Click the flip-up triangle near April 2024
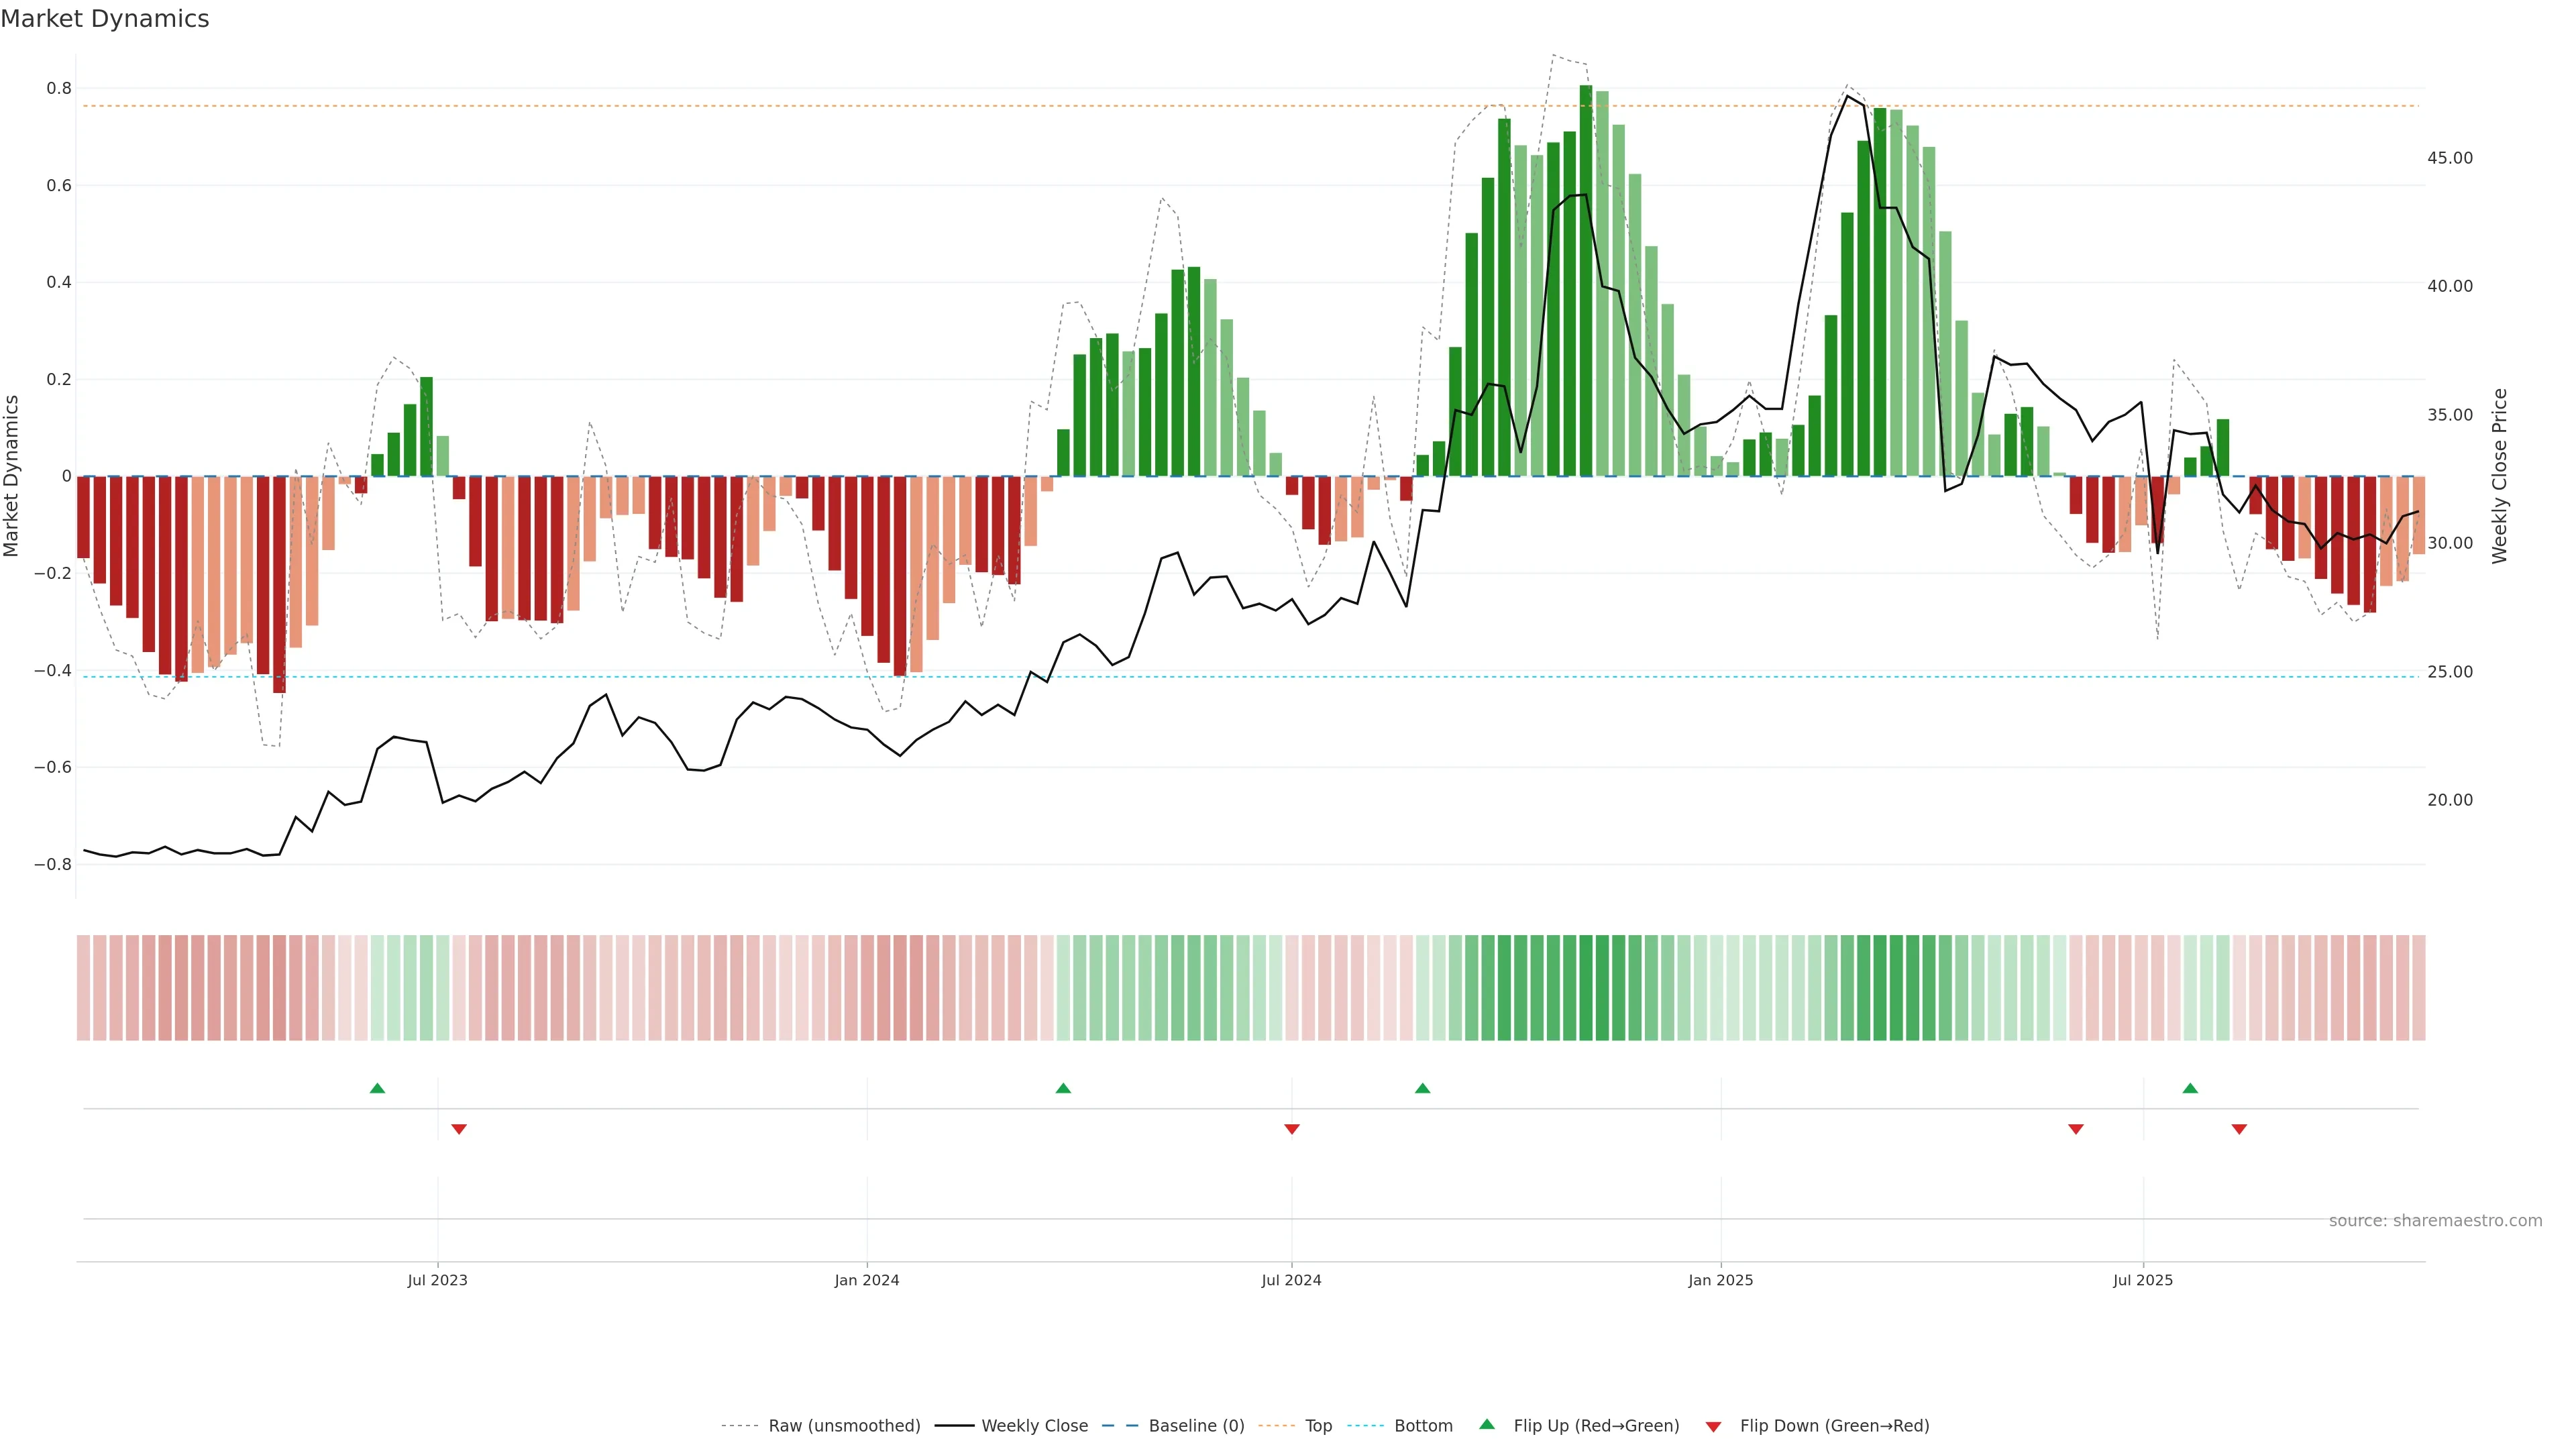The image size is (2576, 1449). pos(1063,1088)
